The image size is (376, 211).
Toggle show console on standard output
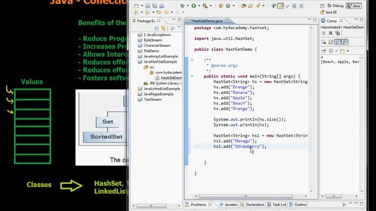[x=338, y=42]
